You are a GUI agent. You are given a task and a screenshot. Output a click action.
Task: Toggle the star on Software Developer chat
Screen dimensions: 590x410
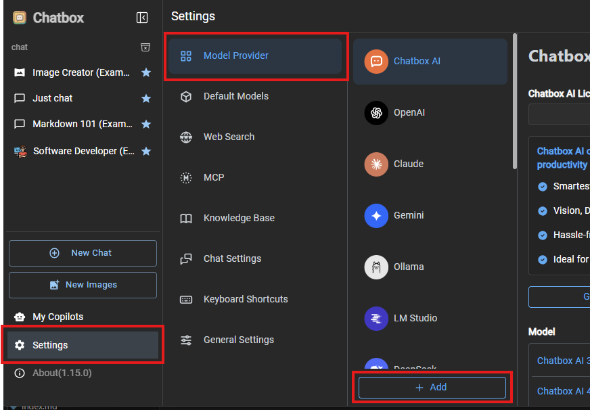coord(146,151)
